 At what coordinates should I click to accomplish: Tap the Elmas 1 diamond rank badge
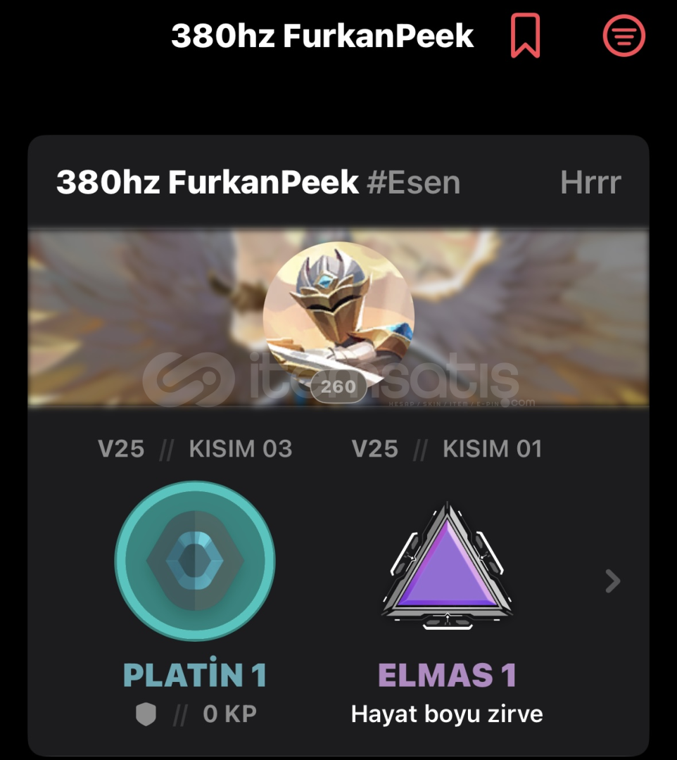coord(448,566)
